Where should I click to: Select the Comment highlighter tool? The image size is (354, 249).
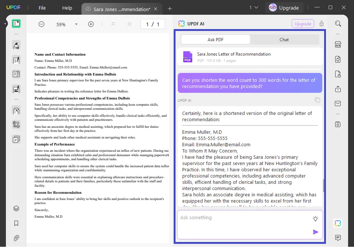(x=16, y=45)
